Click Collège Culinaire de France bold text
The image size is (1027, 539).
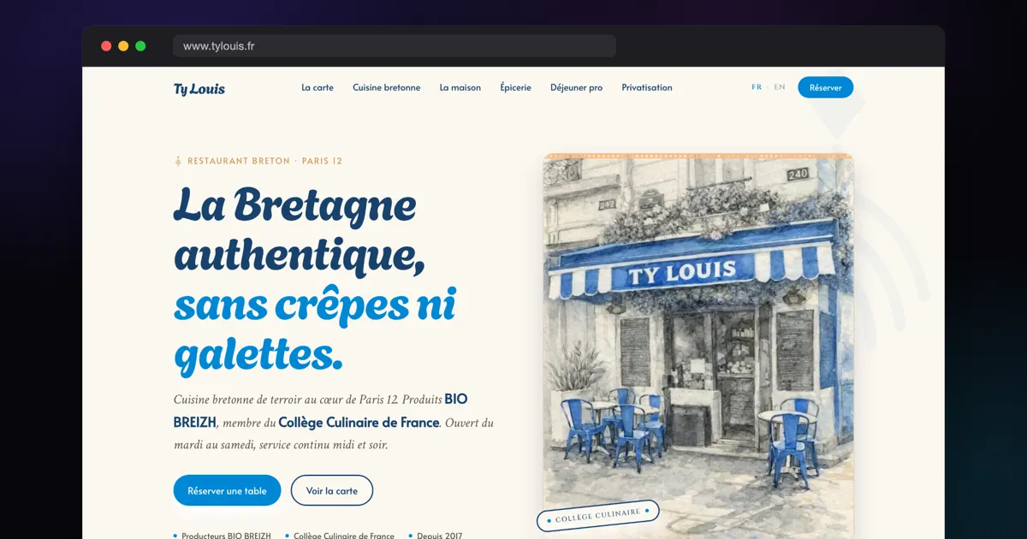tap(359, 423)
